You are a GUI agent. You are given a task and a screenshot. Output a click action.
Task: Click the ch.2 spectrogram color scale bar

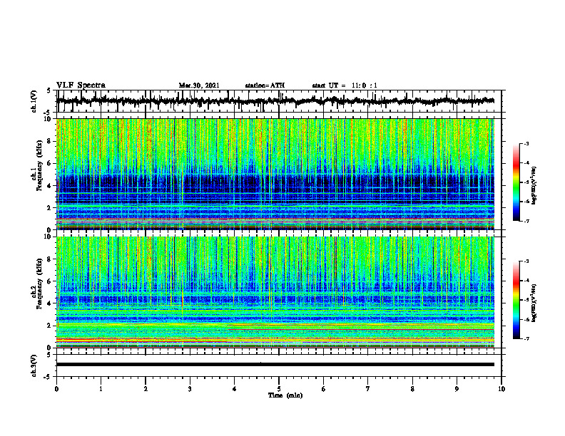(516, 300)
